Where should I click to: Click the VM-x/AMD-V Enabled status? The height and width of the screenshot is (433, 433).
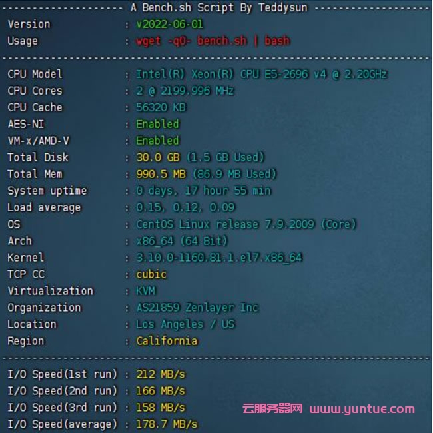(x=157, y=141)
